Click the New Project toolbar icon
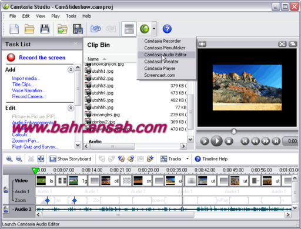This screenshot has height=229, width=301. tap(14, 29)
